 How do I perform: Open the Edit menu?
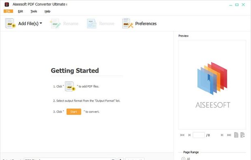pyautogui.click(x=20, y=11)
